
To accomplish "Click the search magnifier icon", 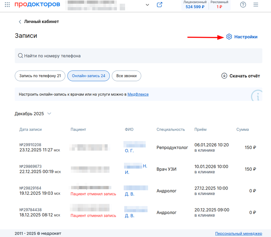I will click(x=20, y=56).
